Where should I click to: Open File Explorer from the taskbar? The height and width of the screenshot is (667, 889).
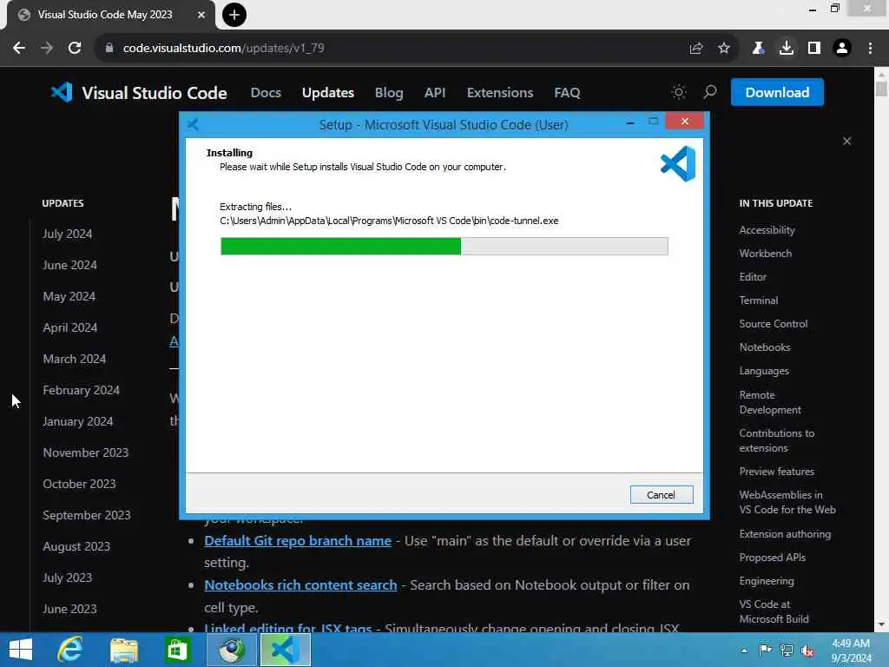[123, 650]
